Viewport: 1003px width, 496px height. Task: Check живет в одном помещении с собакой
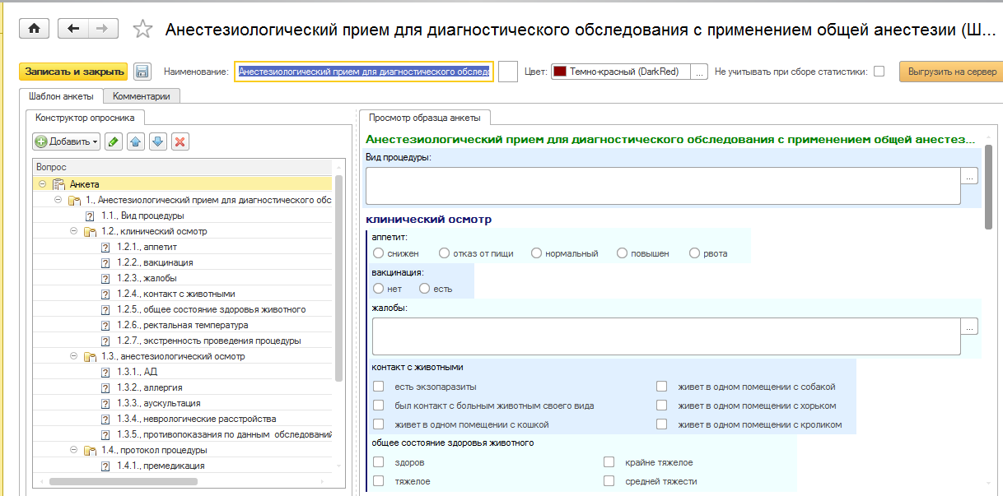662,387
